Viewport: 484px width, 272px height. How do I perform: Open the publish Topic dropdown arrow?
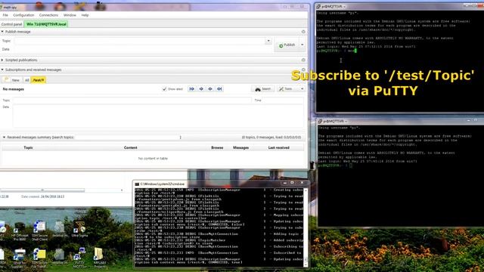268,41
